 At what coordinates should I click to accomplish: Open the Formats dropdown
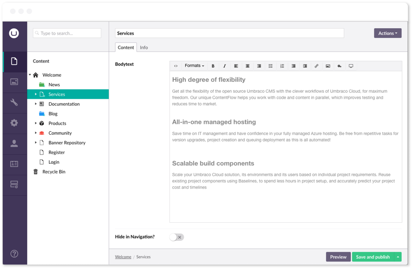click(194, 66)
